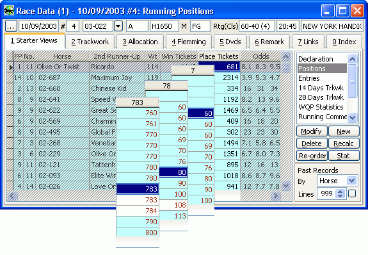Select 113 in the 78 popup list

(x=173, y=216)
